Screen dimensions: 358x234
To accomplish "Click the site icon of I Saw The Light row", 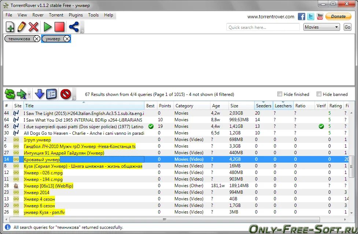I will 16,113.
